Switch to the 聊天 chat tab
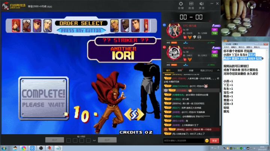 click(x=168, y=71)
